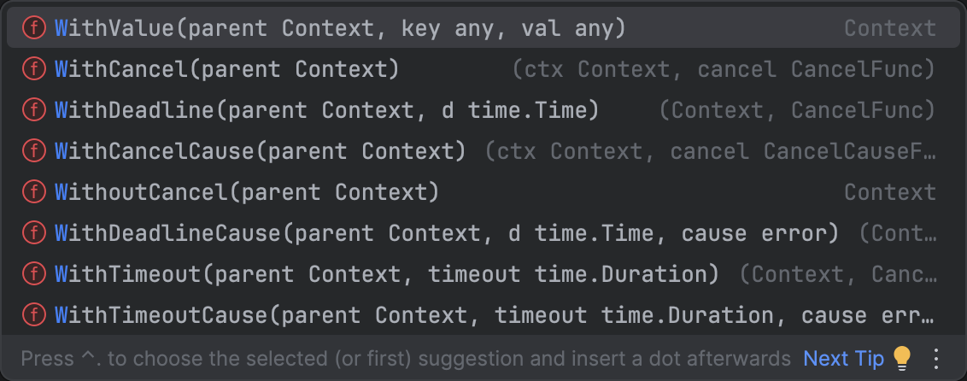Image resolution: width=967 pixels, height=381 pixels.
Task: Click the function icon beside WithTimeoutCause
Action: tap(33, 315)
